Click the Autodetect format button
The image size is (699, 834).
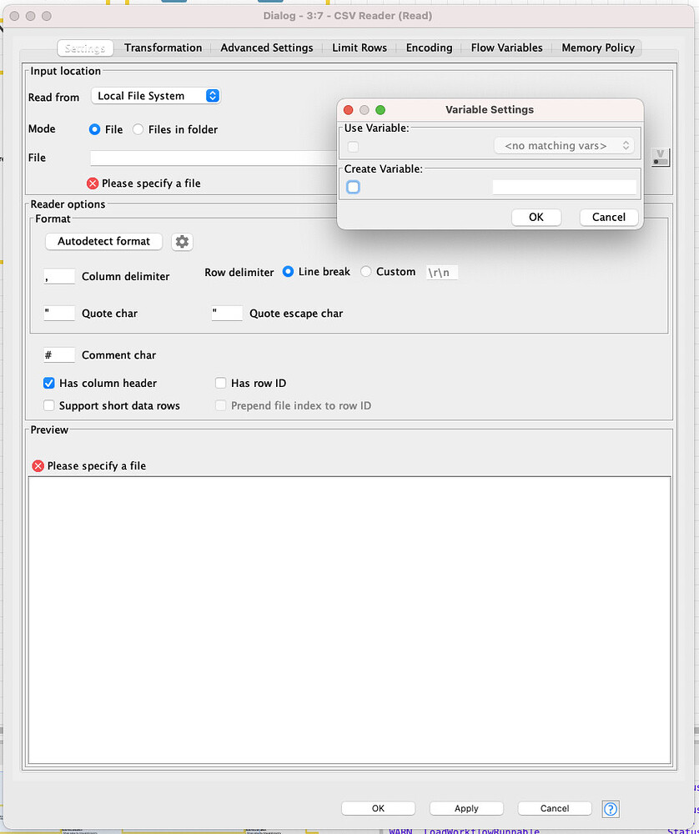(x=103, y=241)
